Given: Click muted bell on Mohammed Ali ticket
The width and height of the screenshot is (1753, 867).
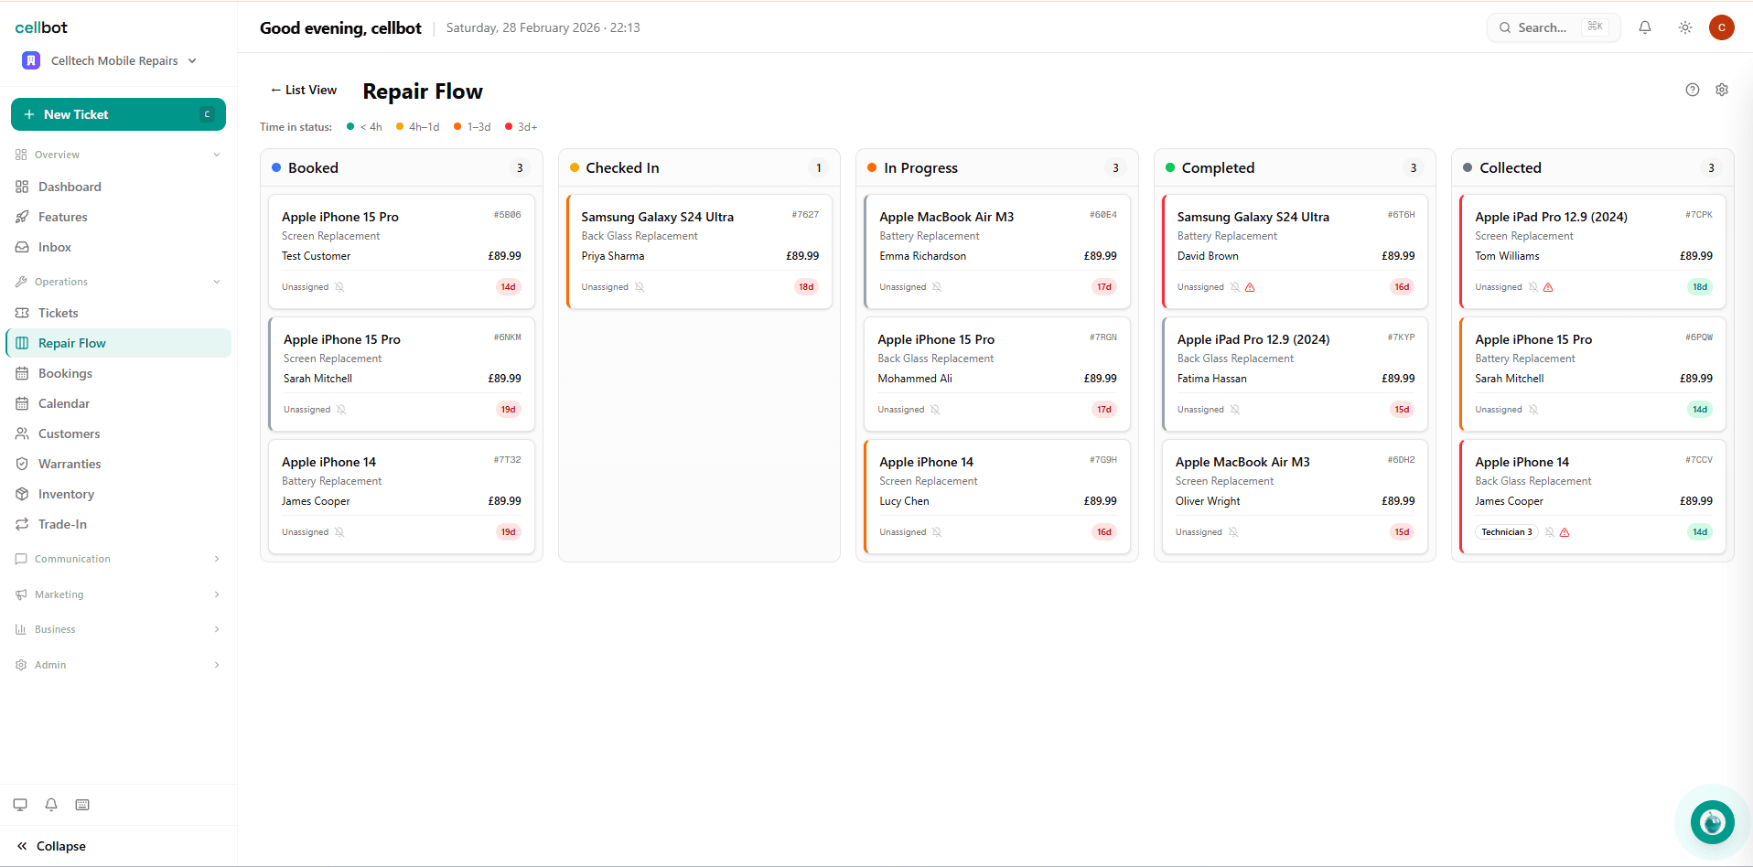Looking at the screenshot, I should (x=935, y=410).
